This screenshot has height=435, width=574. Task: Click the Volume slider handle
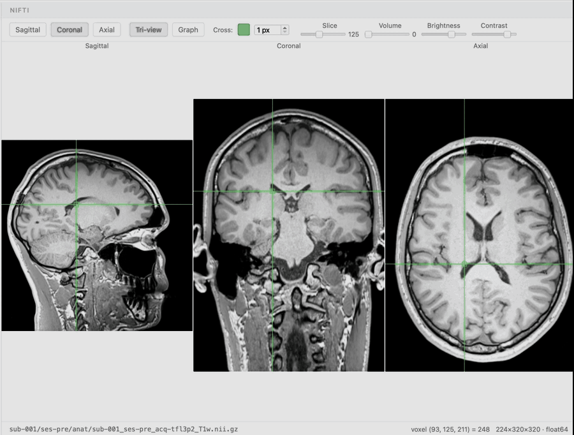tap(369, 34)
